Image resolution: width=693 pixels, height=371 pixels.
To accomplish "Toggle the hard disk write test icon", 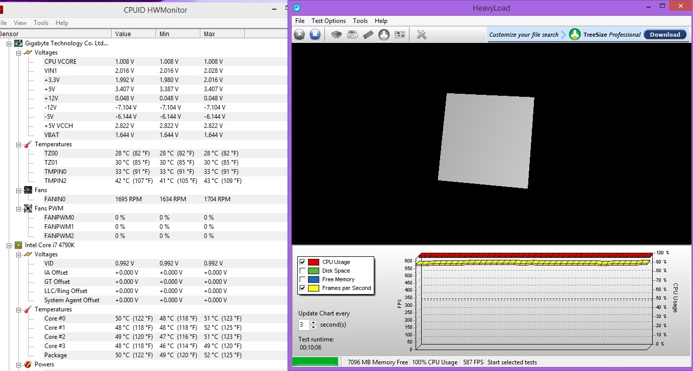I will click(x=352, y=35).
